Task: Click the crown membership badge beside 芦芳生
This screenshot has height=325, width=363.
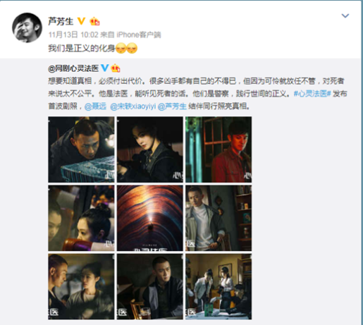Action: [x=94, y=21]
